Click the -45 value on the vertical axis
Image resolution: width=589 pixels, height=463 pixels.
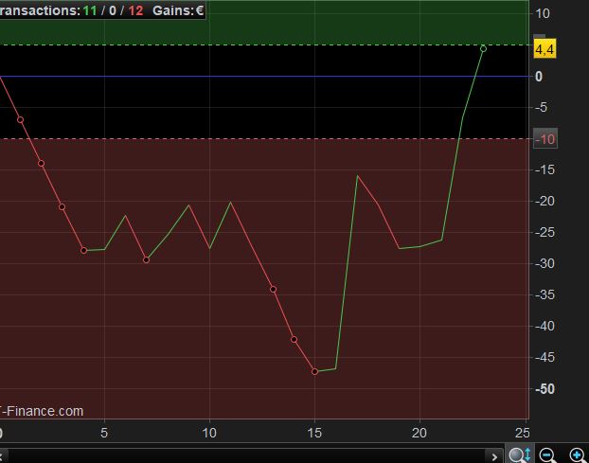pos(544,357)
